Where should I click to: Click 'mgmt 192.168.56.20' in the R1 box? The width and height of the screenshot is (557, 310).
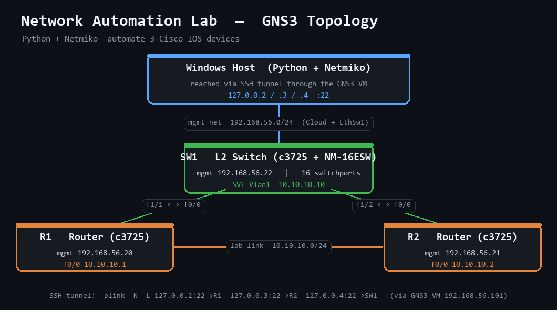[x=95, y=253]
